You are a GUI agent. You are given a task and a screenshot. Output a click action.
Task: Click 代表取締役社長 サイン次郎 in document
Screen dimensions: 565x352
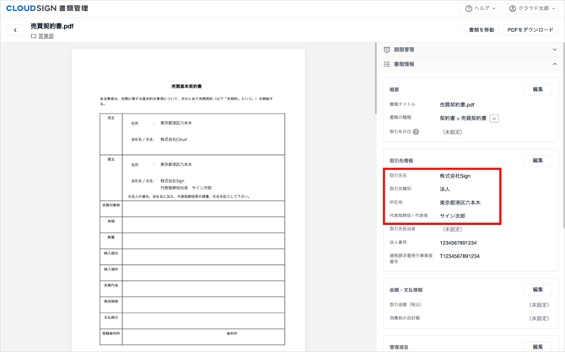coord(186,188)
